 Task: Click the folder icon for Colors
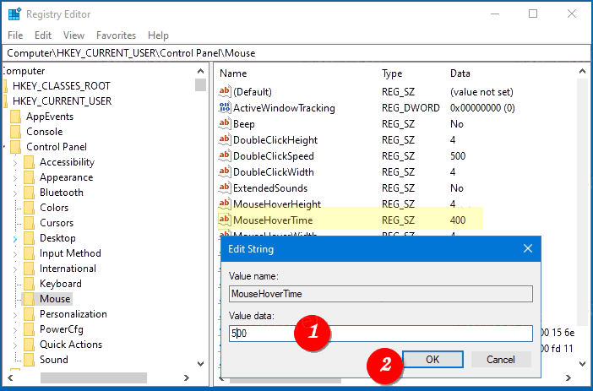(x=29, y=208)
